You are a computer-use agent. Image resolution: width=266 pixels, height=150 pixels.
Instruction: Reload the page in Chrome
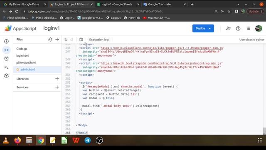(17, 11)
